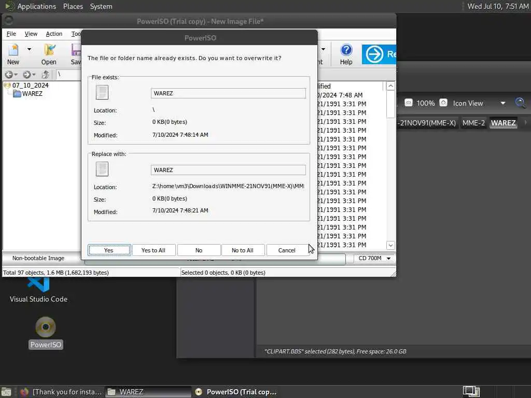
Task: Click the clock showing Wed Jul 10
Action: (x=498, y=6)
